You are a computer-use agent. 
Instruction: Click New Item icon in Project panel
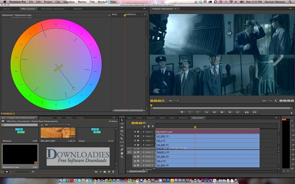coord(109,172)
